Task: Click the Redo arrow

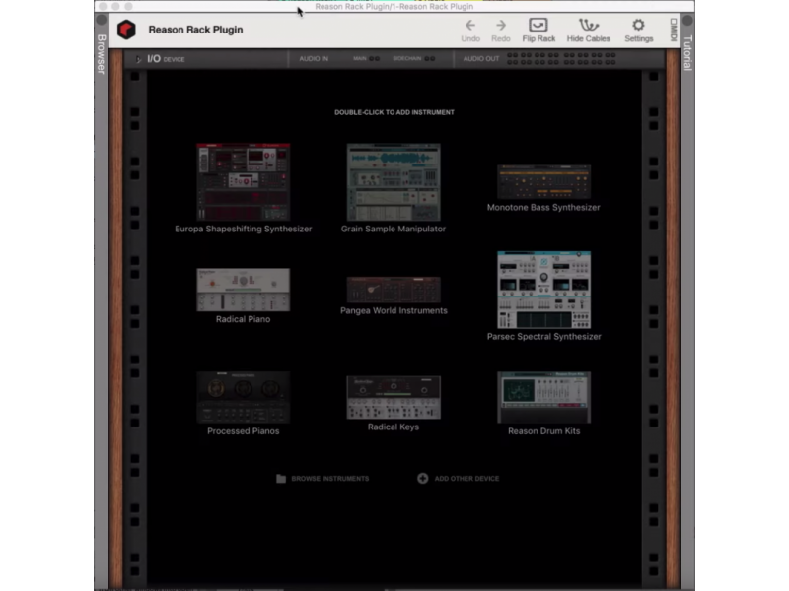Action: 501,26
